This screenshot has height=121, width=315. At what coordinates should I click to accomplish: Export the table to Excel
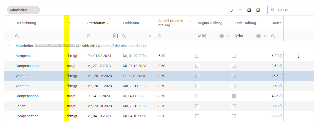tap(249, 10)
